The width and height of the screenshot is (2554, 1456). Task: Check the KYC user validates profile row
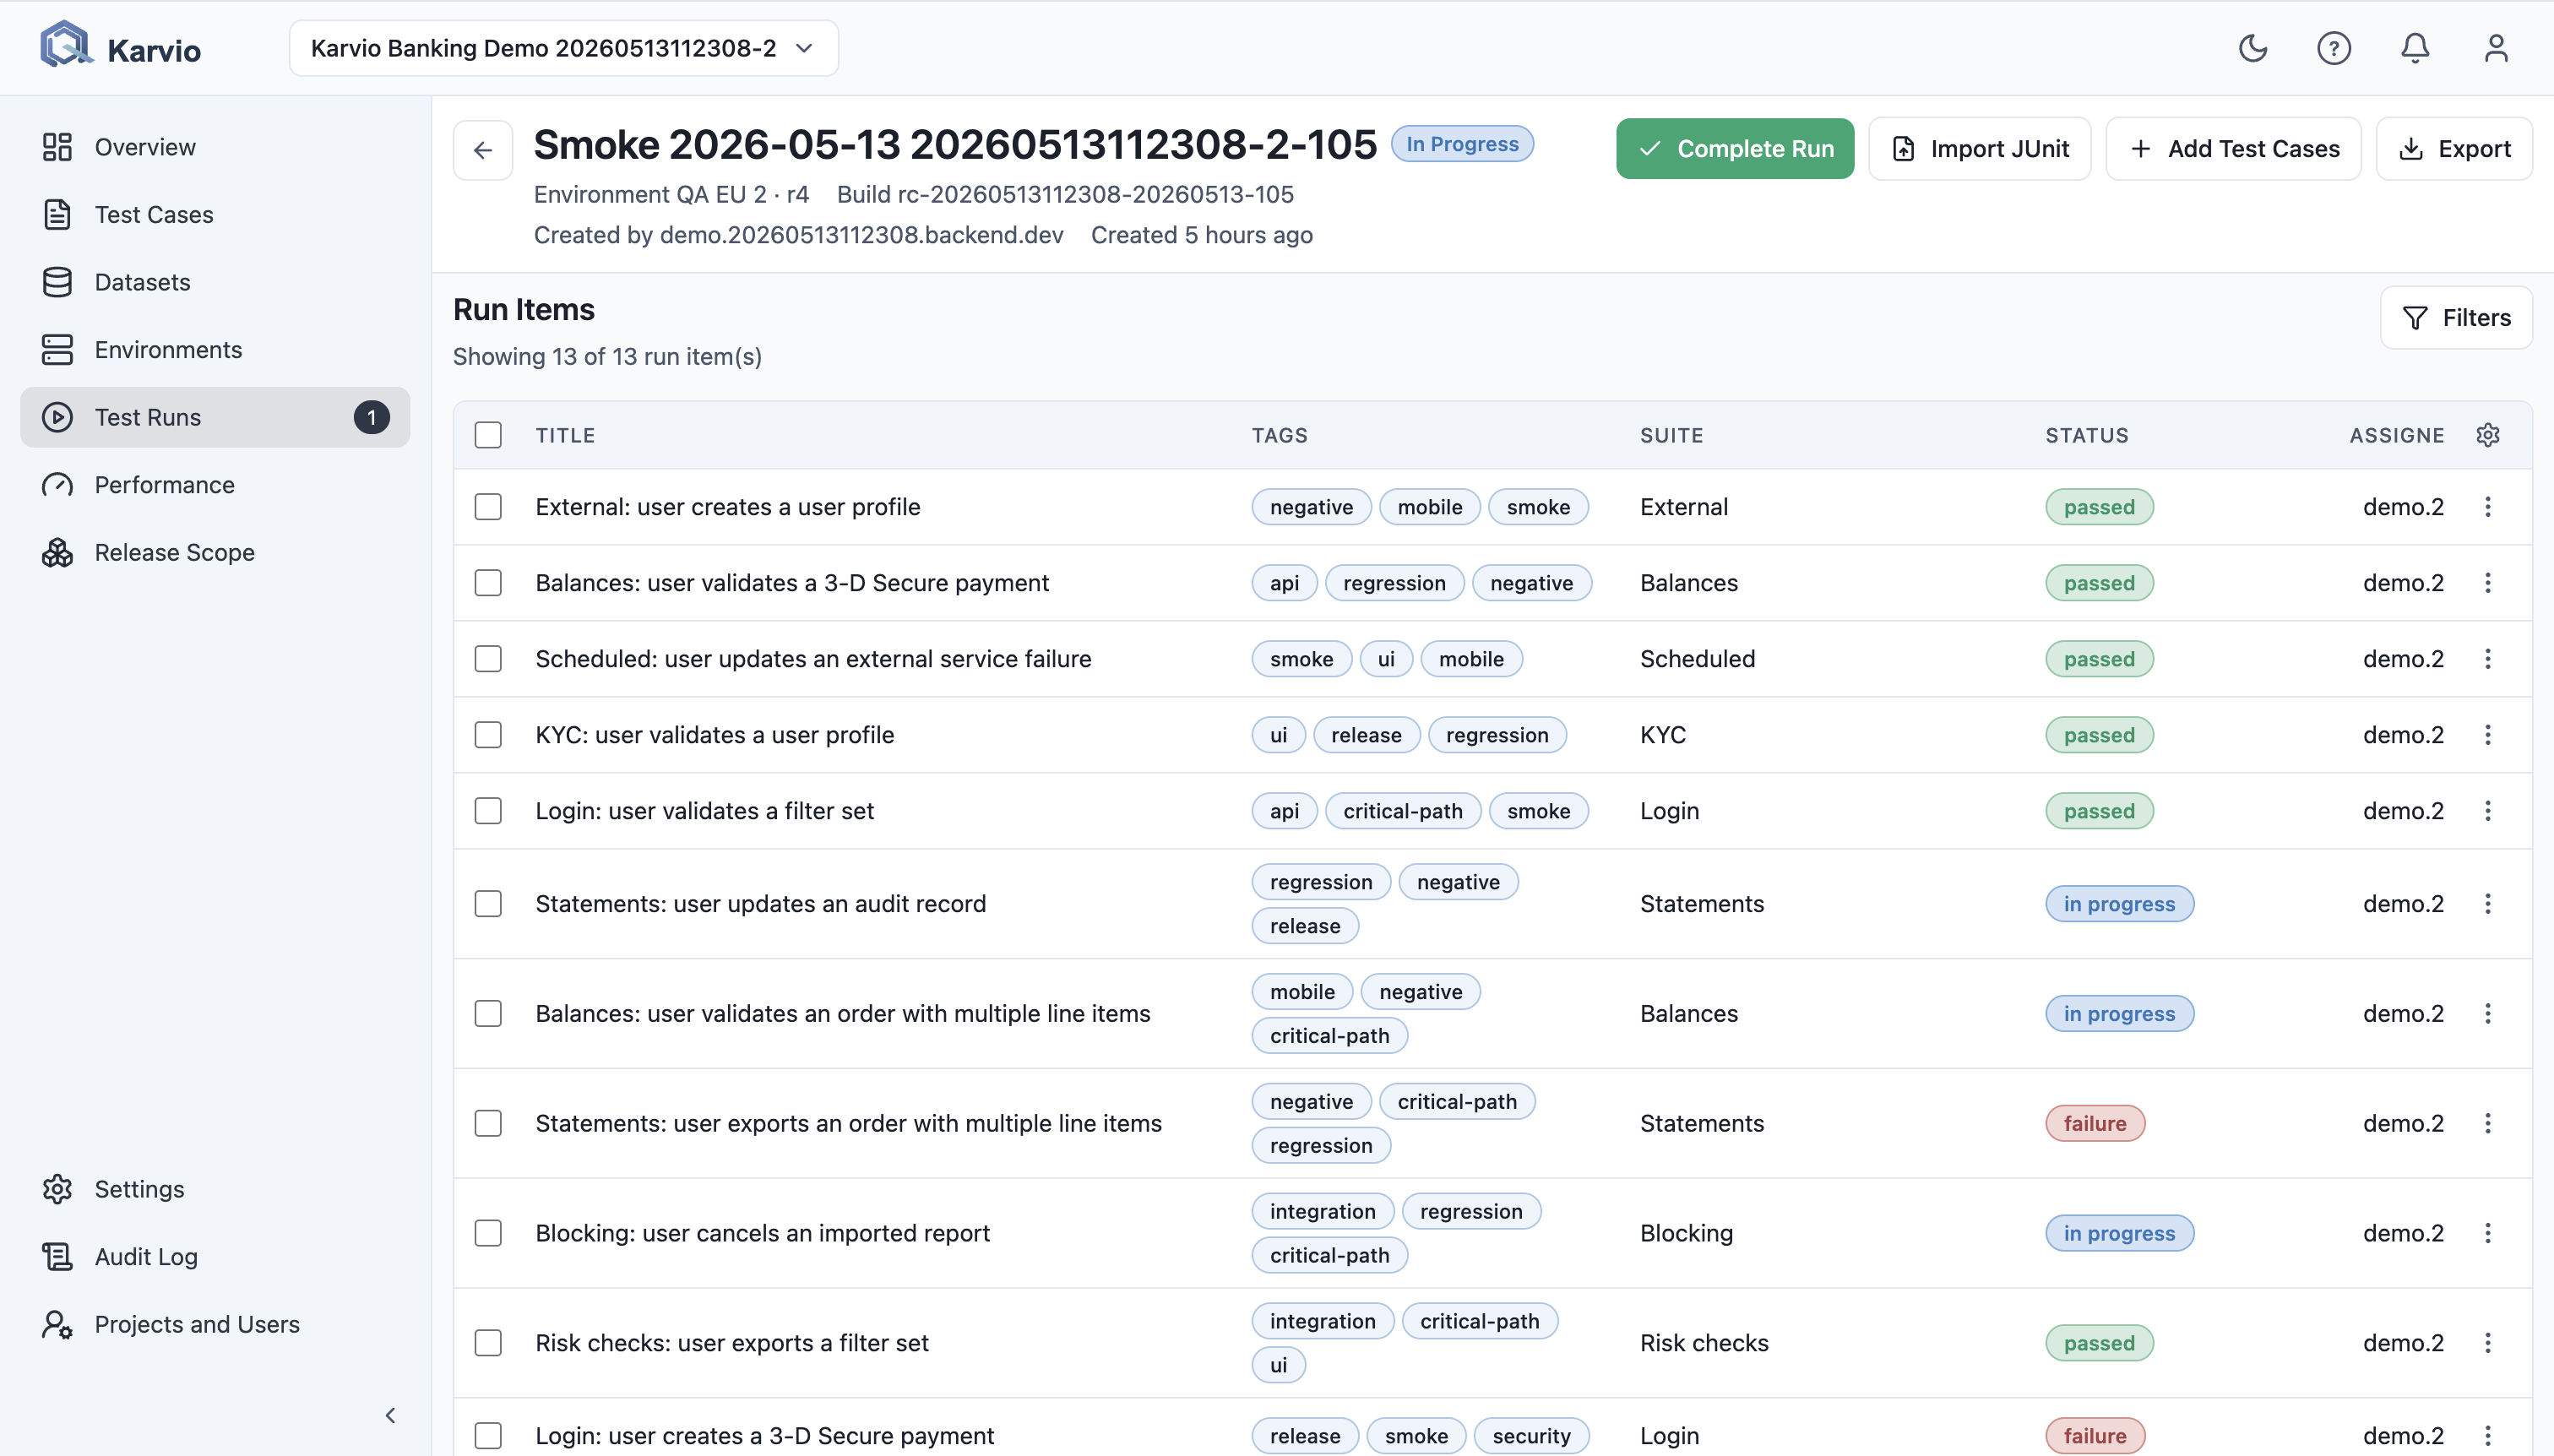[x=488, y=735]
